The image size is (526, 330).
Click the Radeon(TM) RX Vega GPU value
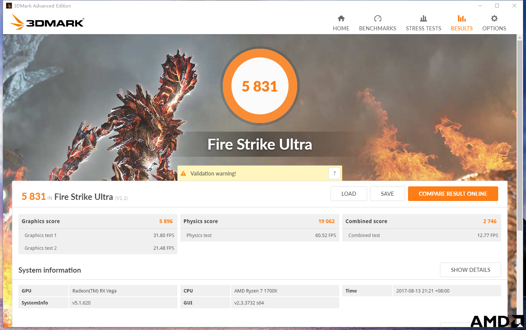94,291
